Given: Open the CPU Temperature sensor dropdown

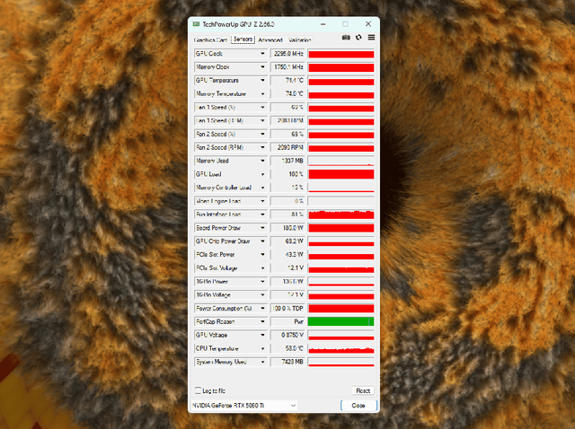Looking at the screenshot, I should tap(262, 348).
